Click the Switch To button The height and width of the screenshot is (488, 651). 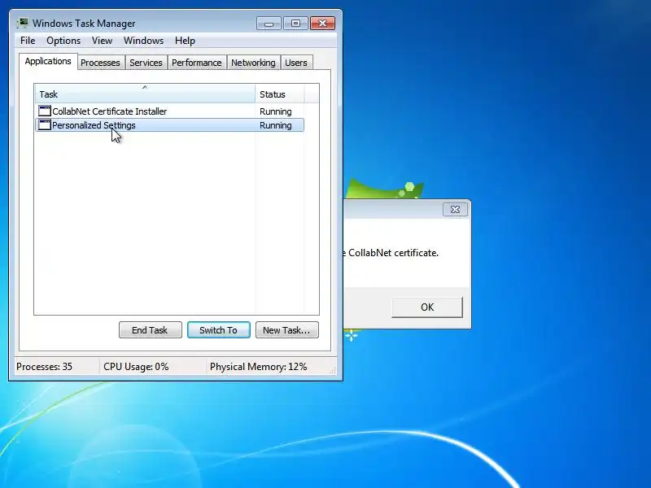[219, 330]
